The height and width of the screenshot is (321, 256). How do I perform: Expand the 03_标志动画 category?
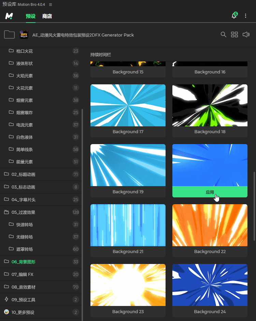point(41,187)
